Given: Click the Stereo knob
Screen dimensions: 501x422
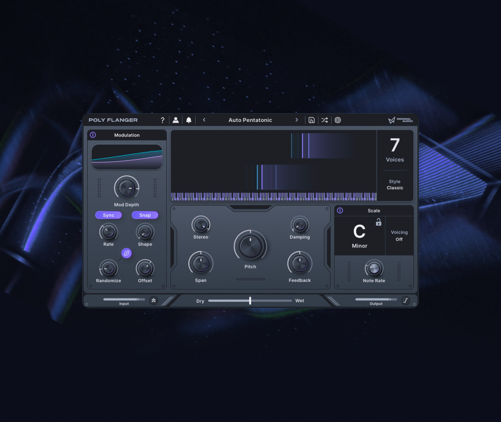Looking at the screenshot, I should click(x=201, y=225).
